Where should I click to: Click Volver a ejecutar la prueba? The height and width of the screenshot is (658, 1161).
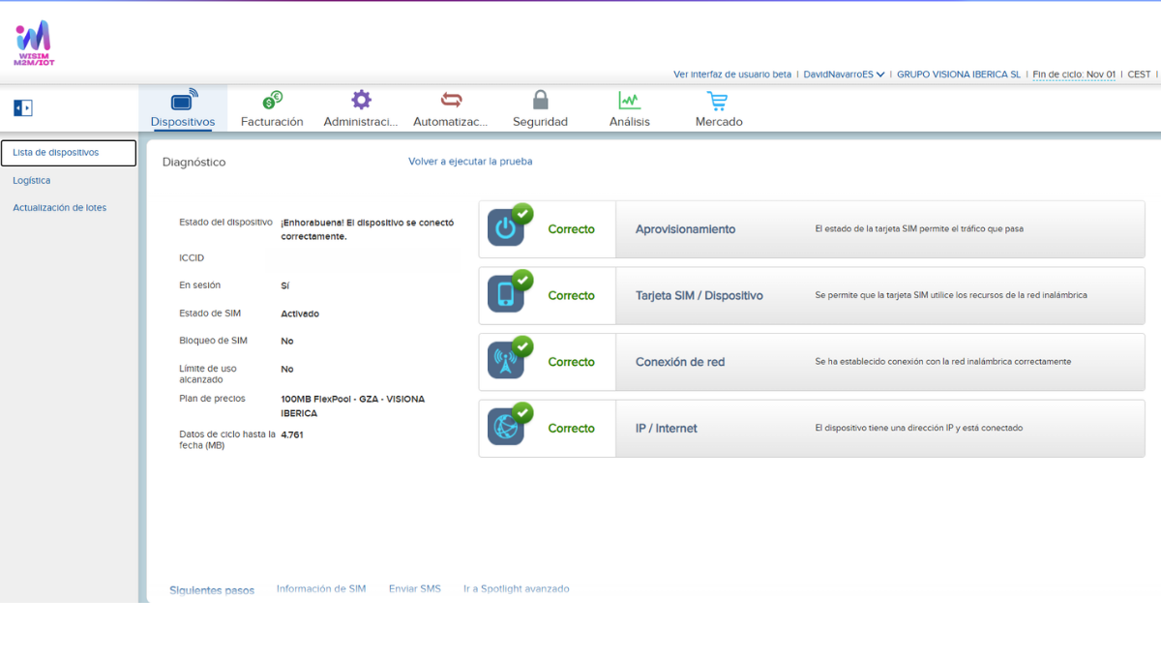coord(470,162)
